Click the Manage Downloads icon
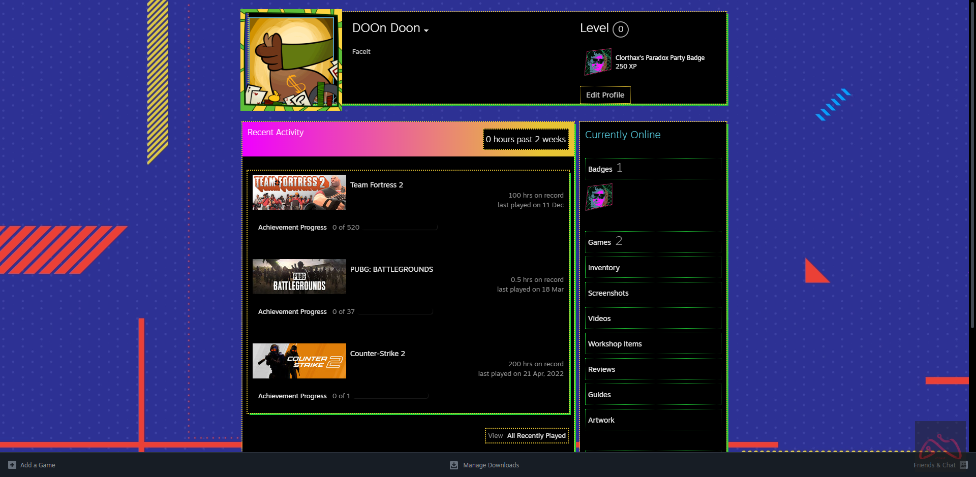 (x=454, y=465)
